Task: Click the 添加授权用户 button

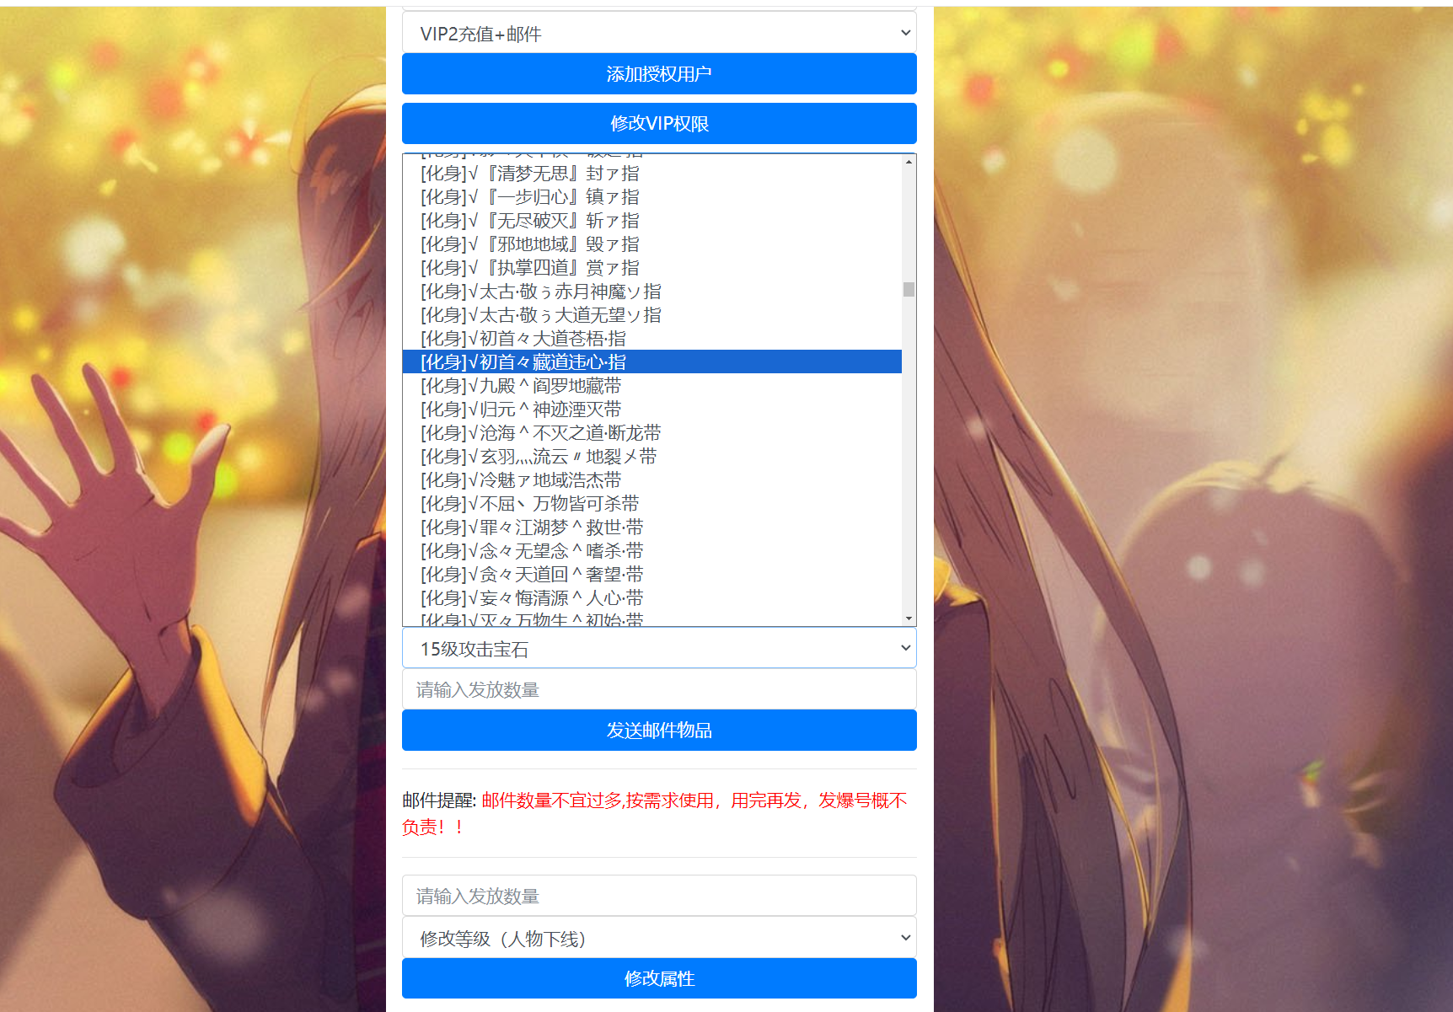Action: pos(658,74)
